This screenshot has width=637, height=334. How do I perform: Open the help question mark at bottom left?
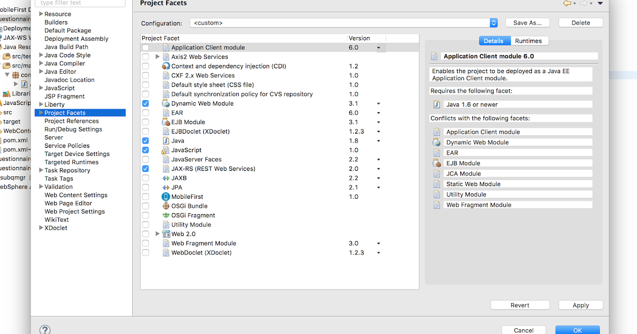(x=45, y=329)
